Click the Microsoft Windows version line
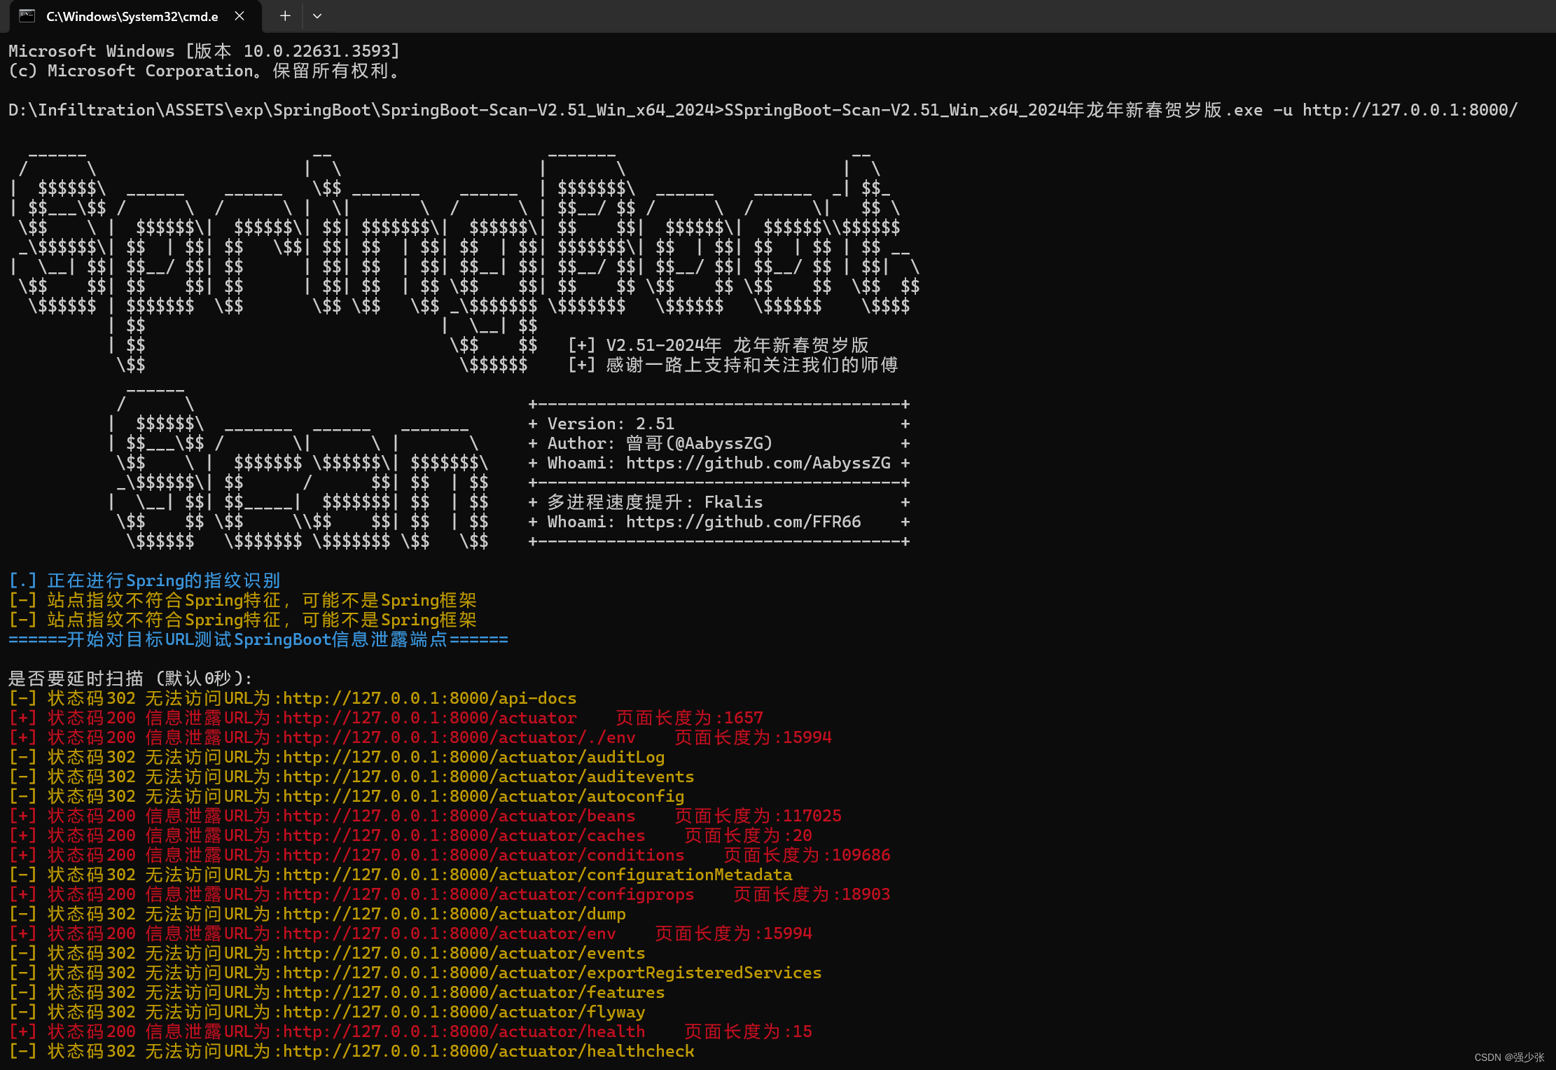 [204, 51]
